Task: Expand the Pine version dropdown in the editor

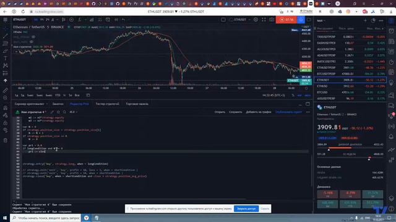Action: click(73, 112)
